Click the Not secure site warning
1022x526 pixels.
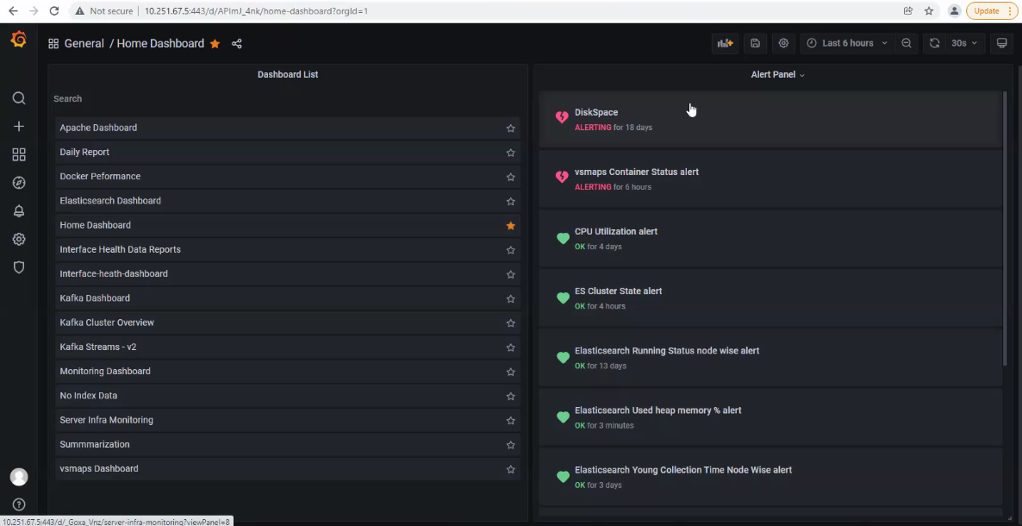click(104, 11)
